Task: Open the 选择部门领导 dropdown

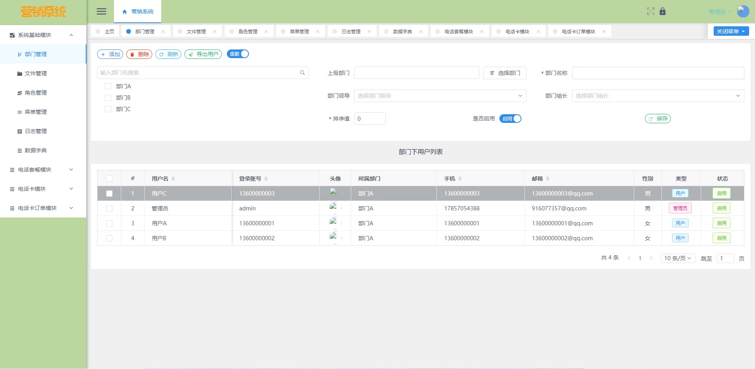Action: click(x=440, y=96)
